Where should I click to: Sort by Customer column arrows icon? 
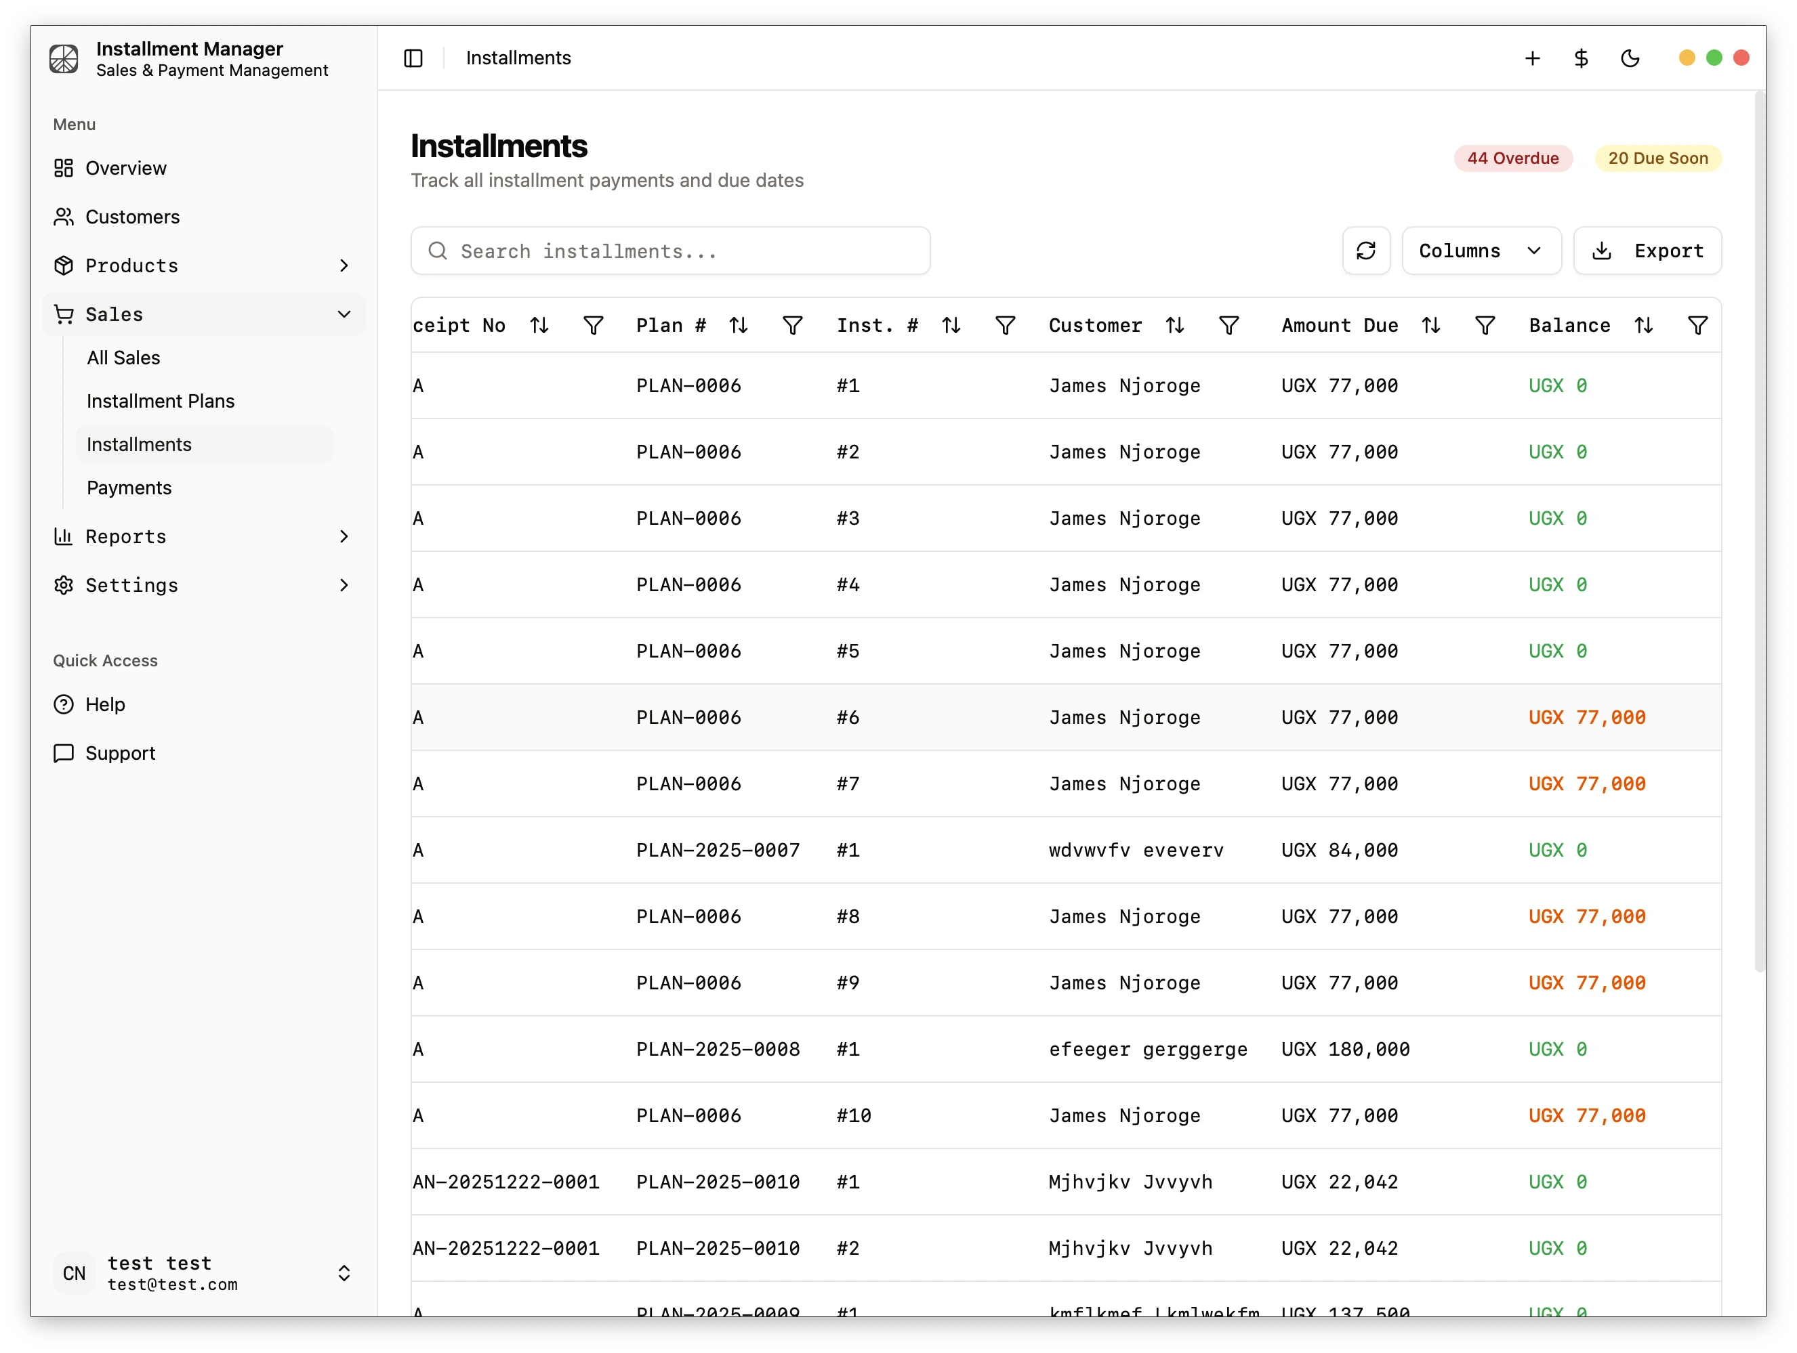(x=1175, y=326)
